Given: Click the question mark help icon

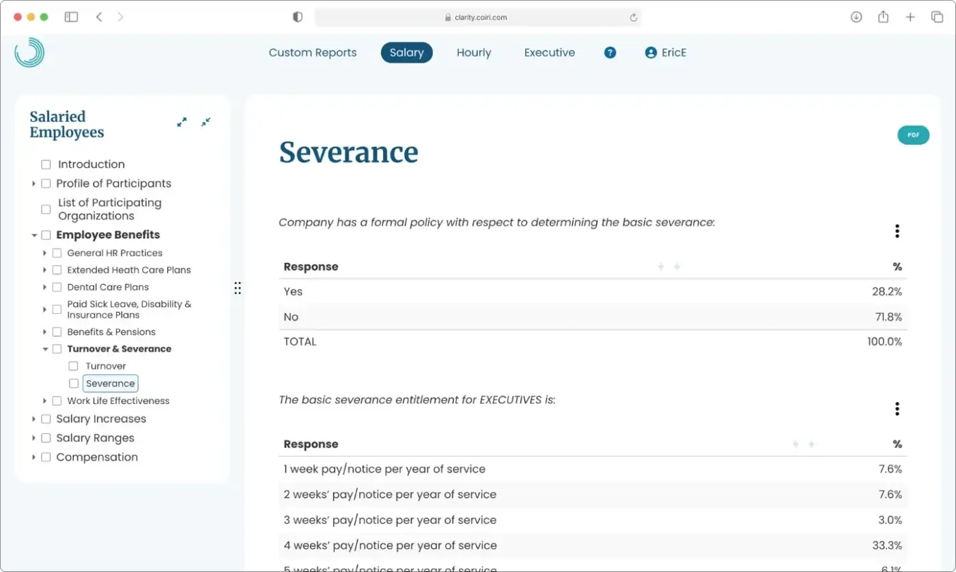Looking at the screenshot, I should pyautogui.click(x=610, y=53).
